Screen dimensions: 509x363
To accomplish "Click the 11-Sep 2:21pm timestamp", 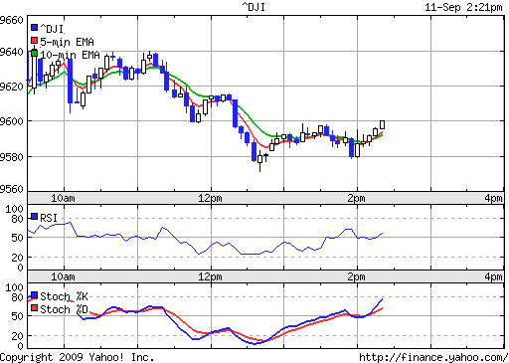I will [x=463, y=7].
